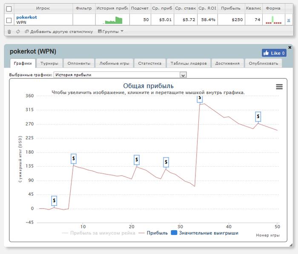The width and height of the screenshot is (298, 254).
Task: Click the dollar marker near game 21
Action: coord(137,160)
